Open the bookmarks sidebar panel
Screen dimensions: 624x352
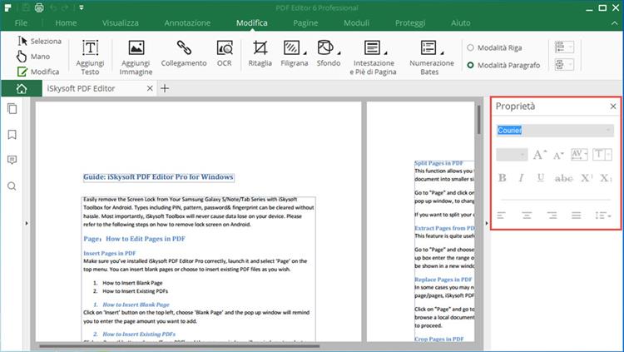click(12, 135)
